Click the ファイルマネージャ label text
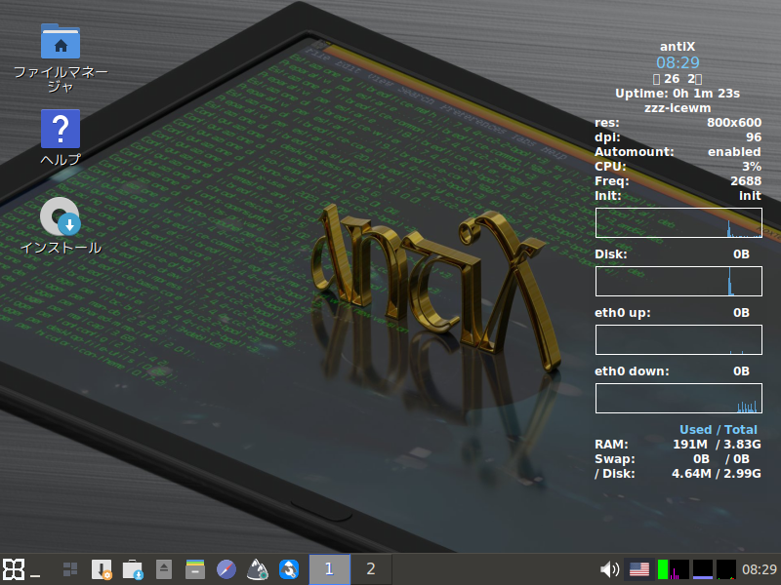 coord(61,79)
